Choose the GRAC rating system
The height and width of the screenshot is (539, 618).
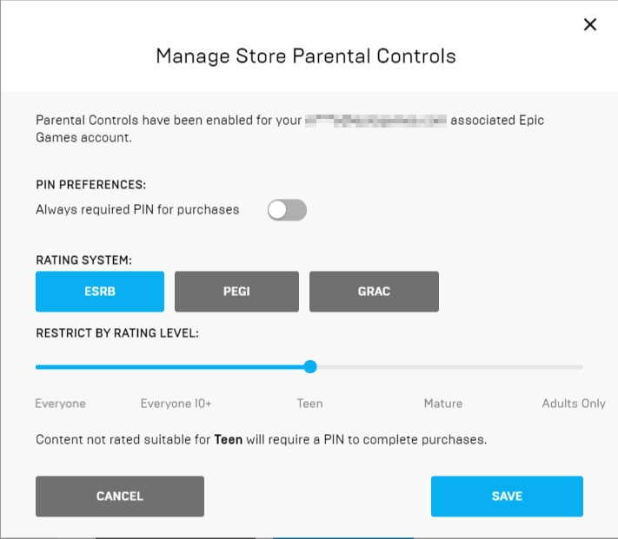[x=374, y=292]
